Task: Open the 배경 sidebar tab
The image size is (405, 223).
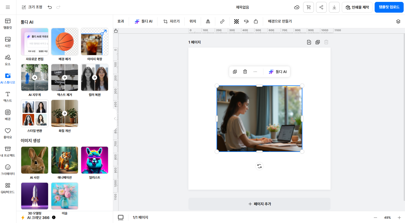Action: point(8,115)
